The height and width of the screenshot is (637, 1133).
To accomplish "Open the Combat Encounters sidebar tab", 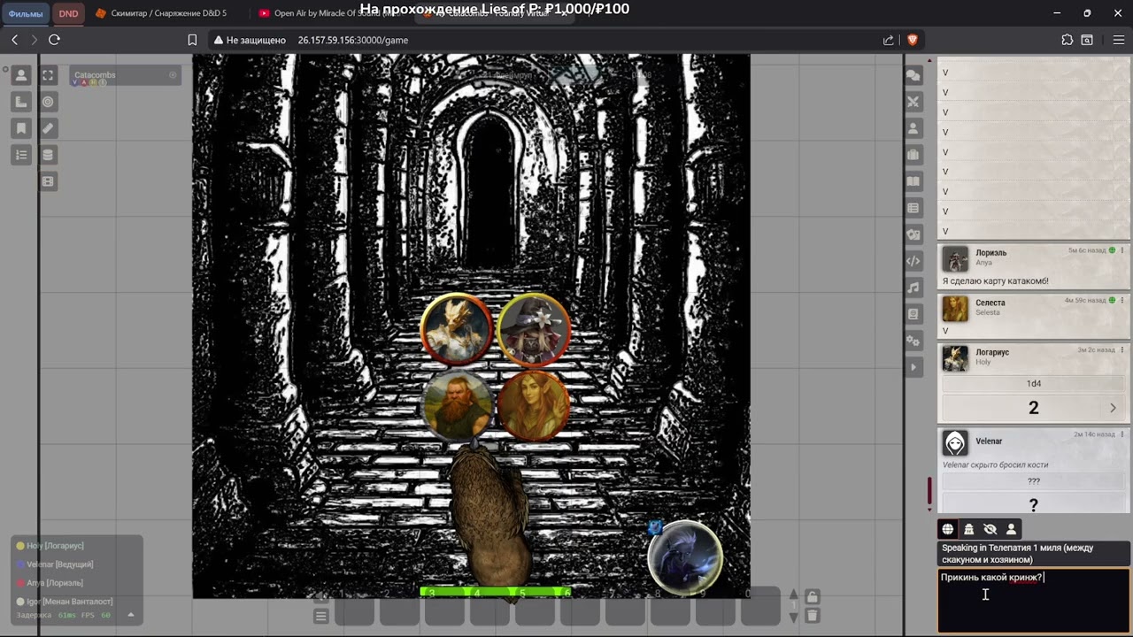I will point(913,102).
